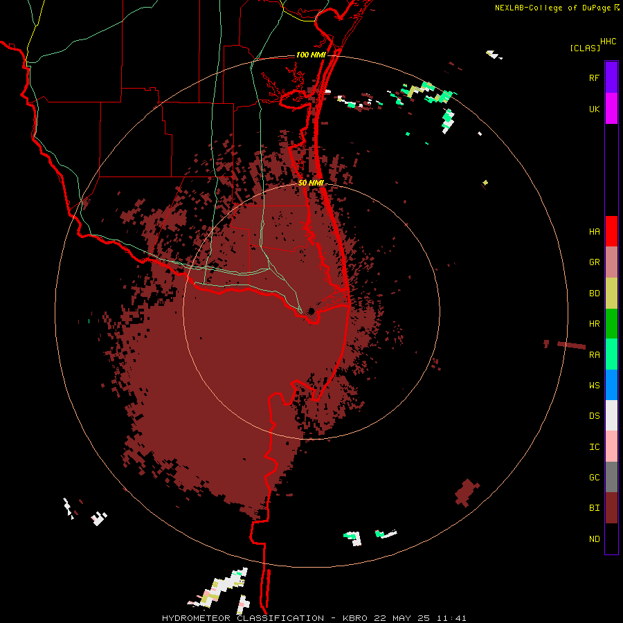
Task: Click the 11:41 timestamp text
Action: point(451,618)
